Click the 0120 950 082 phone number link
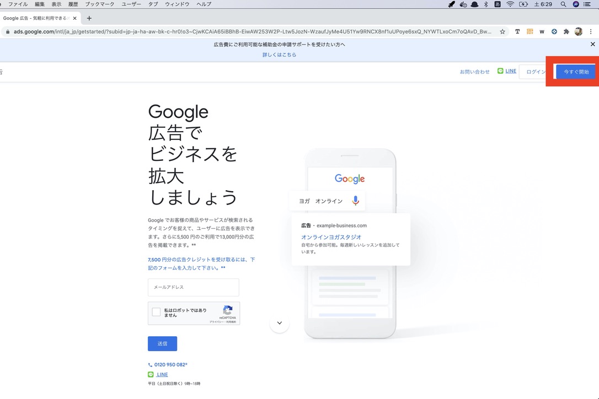Image resolution: width=599 pixels, height=399 pixels. 170,365
